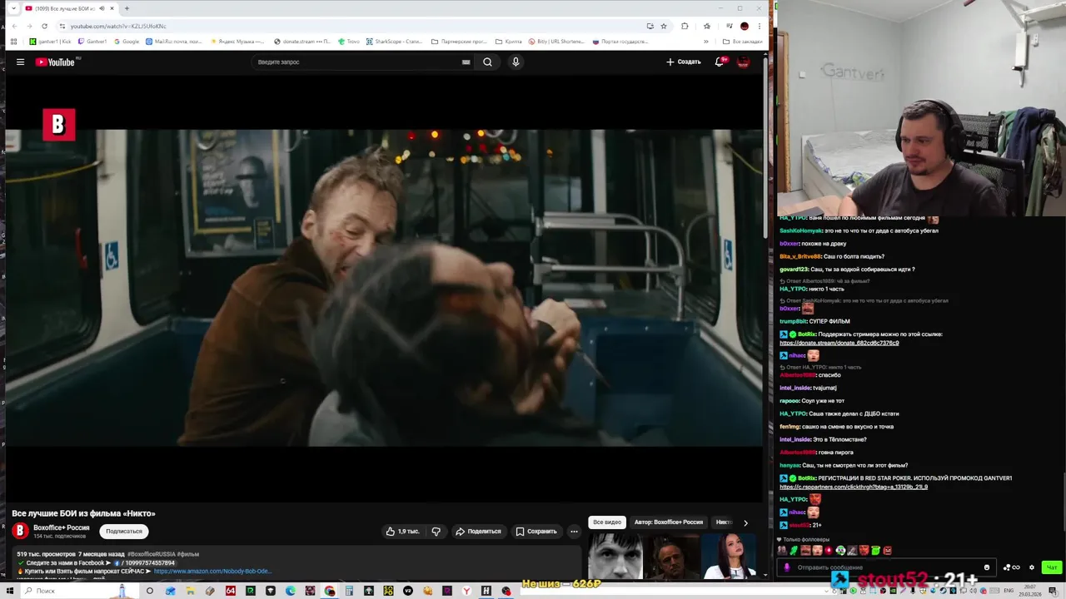
Task: Open the SharkScope bookmark
Action: (395, 42)
